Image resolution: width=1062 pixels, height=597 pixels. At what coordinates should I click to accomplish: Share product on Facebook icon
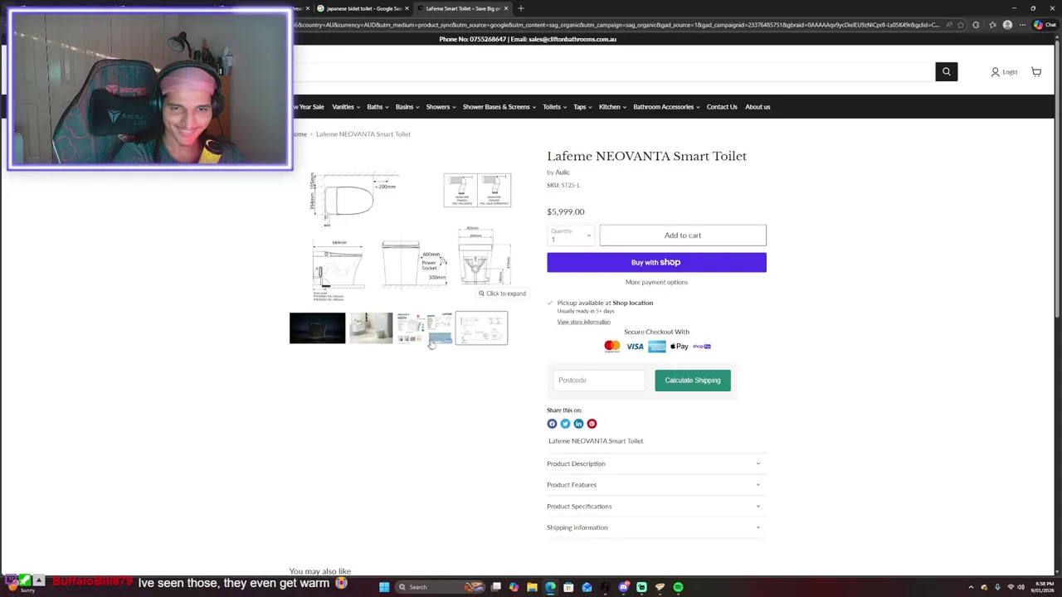coord(552,424)
